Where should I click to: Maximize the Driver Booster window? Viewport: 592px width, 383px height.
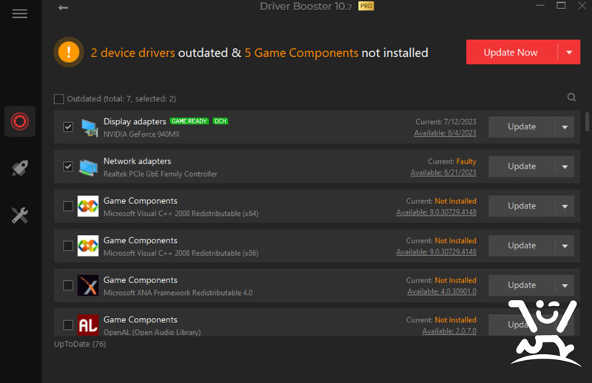pos(561,6)
